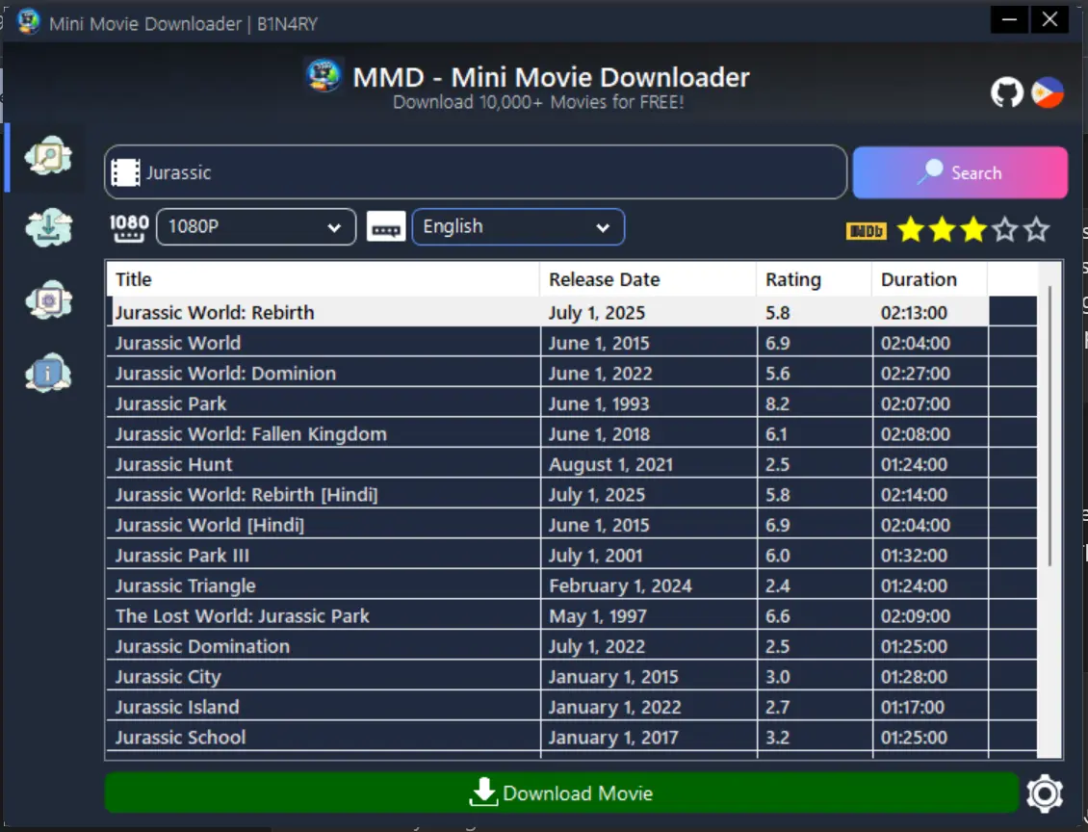Open settings gear next to Download Movie
The image size is (1088, 832).
(x=1045, y=793)
